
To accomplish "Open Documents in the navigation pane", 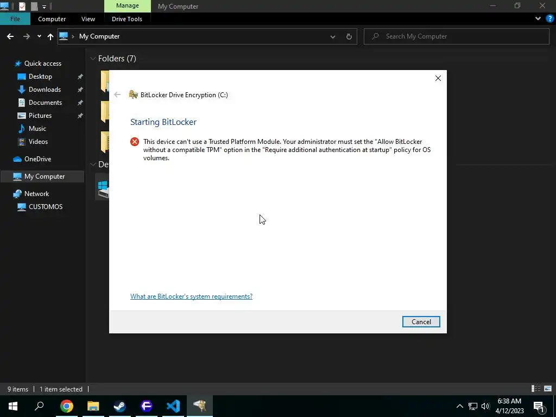I will coord(45,103).
